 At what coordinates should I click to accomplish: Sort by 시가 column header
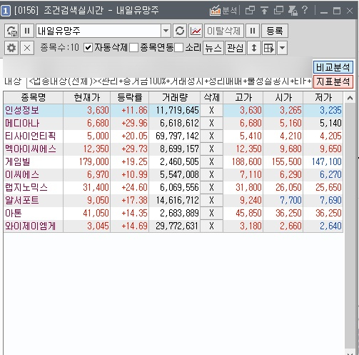click(283, 97)
